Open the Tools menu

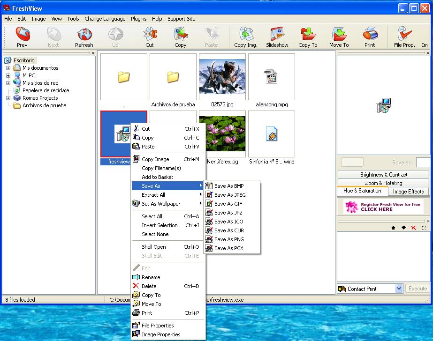(73, 19)
